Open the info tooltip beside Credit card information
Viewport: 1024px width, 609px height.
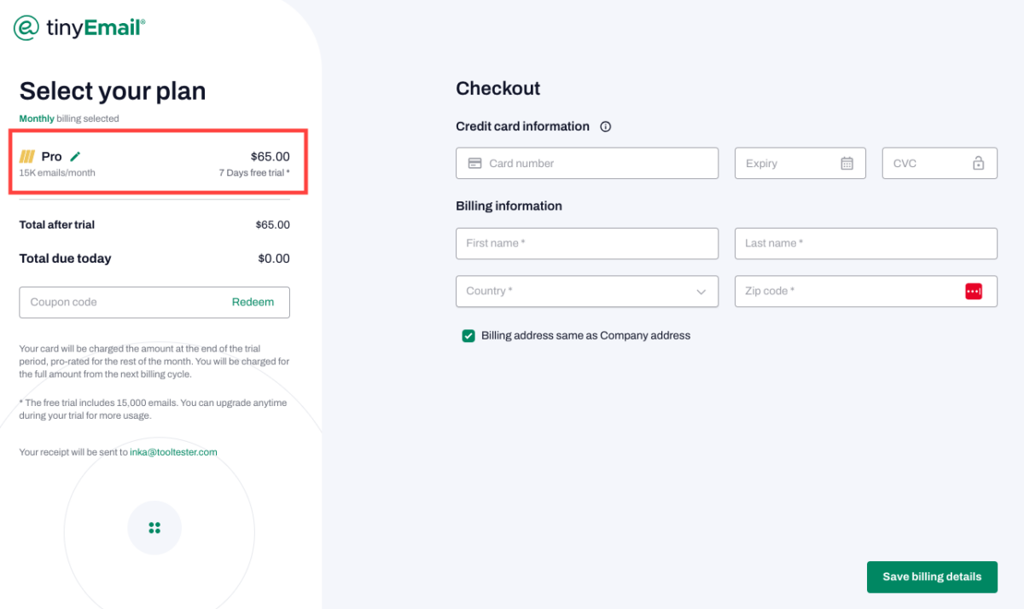pos(605,126)
